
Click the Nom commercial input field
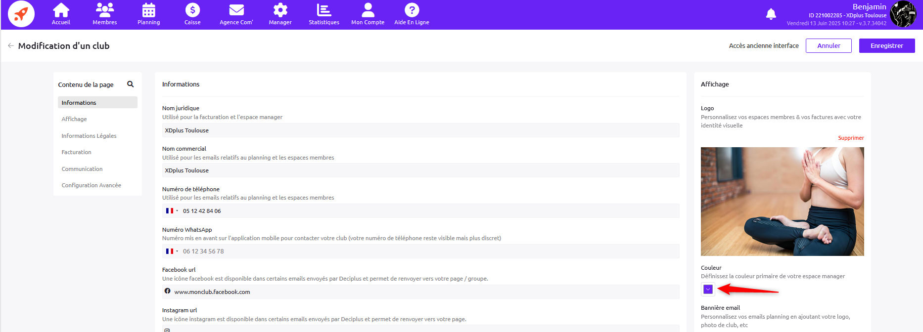[x=421, y=170]
